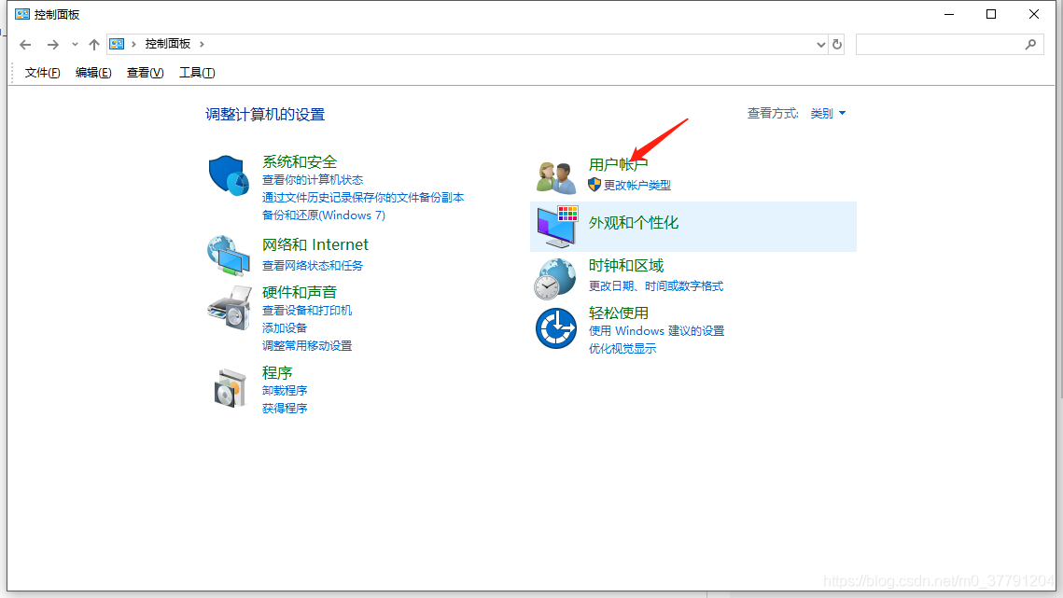This screenshot has height=598, width=1063.
Task: Open the 网络和 Internet category link
Action: pyautogui.click(x=315, y=244)
